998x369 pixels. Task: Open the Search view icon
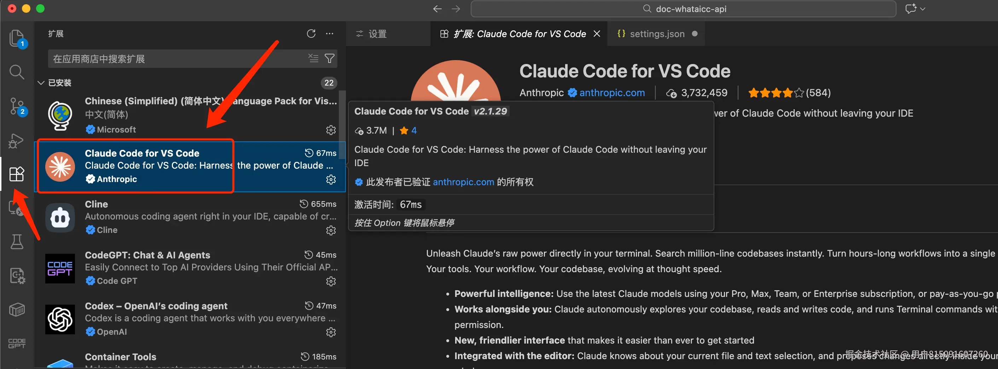pyautogui.click(x=17, y=72)
